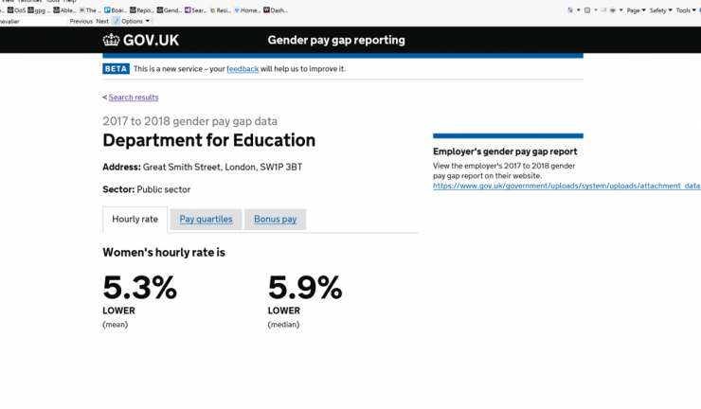Open the Dash... favorites bar shortcut

[x=276, y=9]
